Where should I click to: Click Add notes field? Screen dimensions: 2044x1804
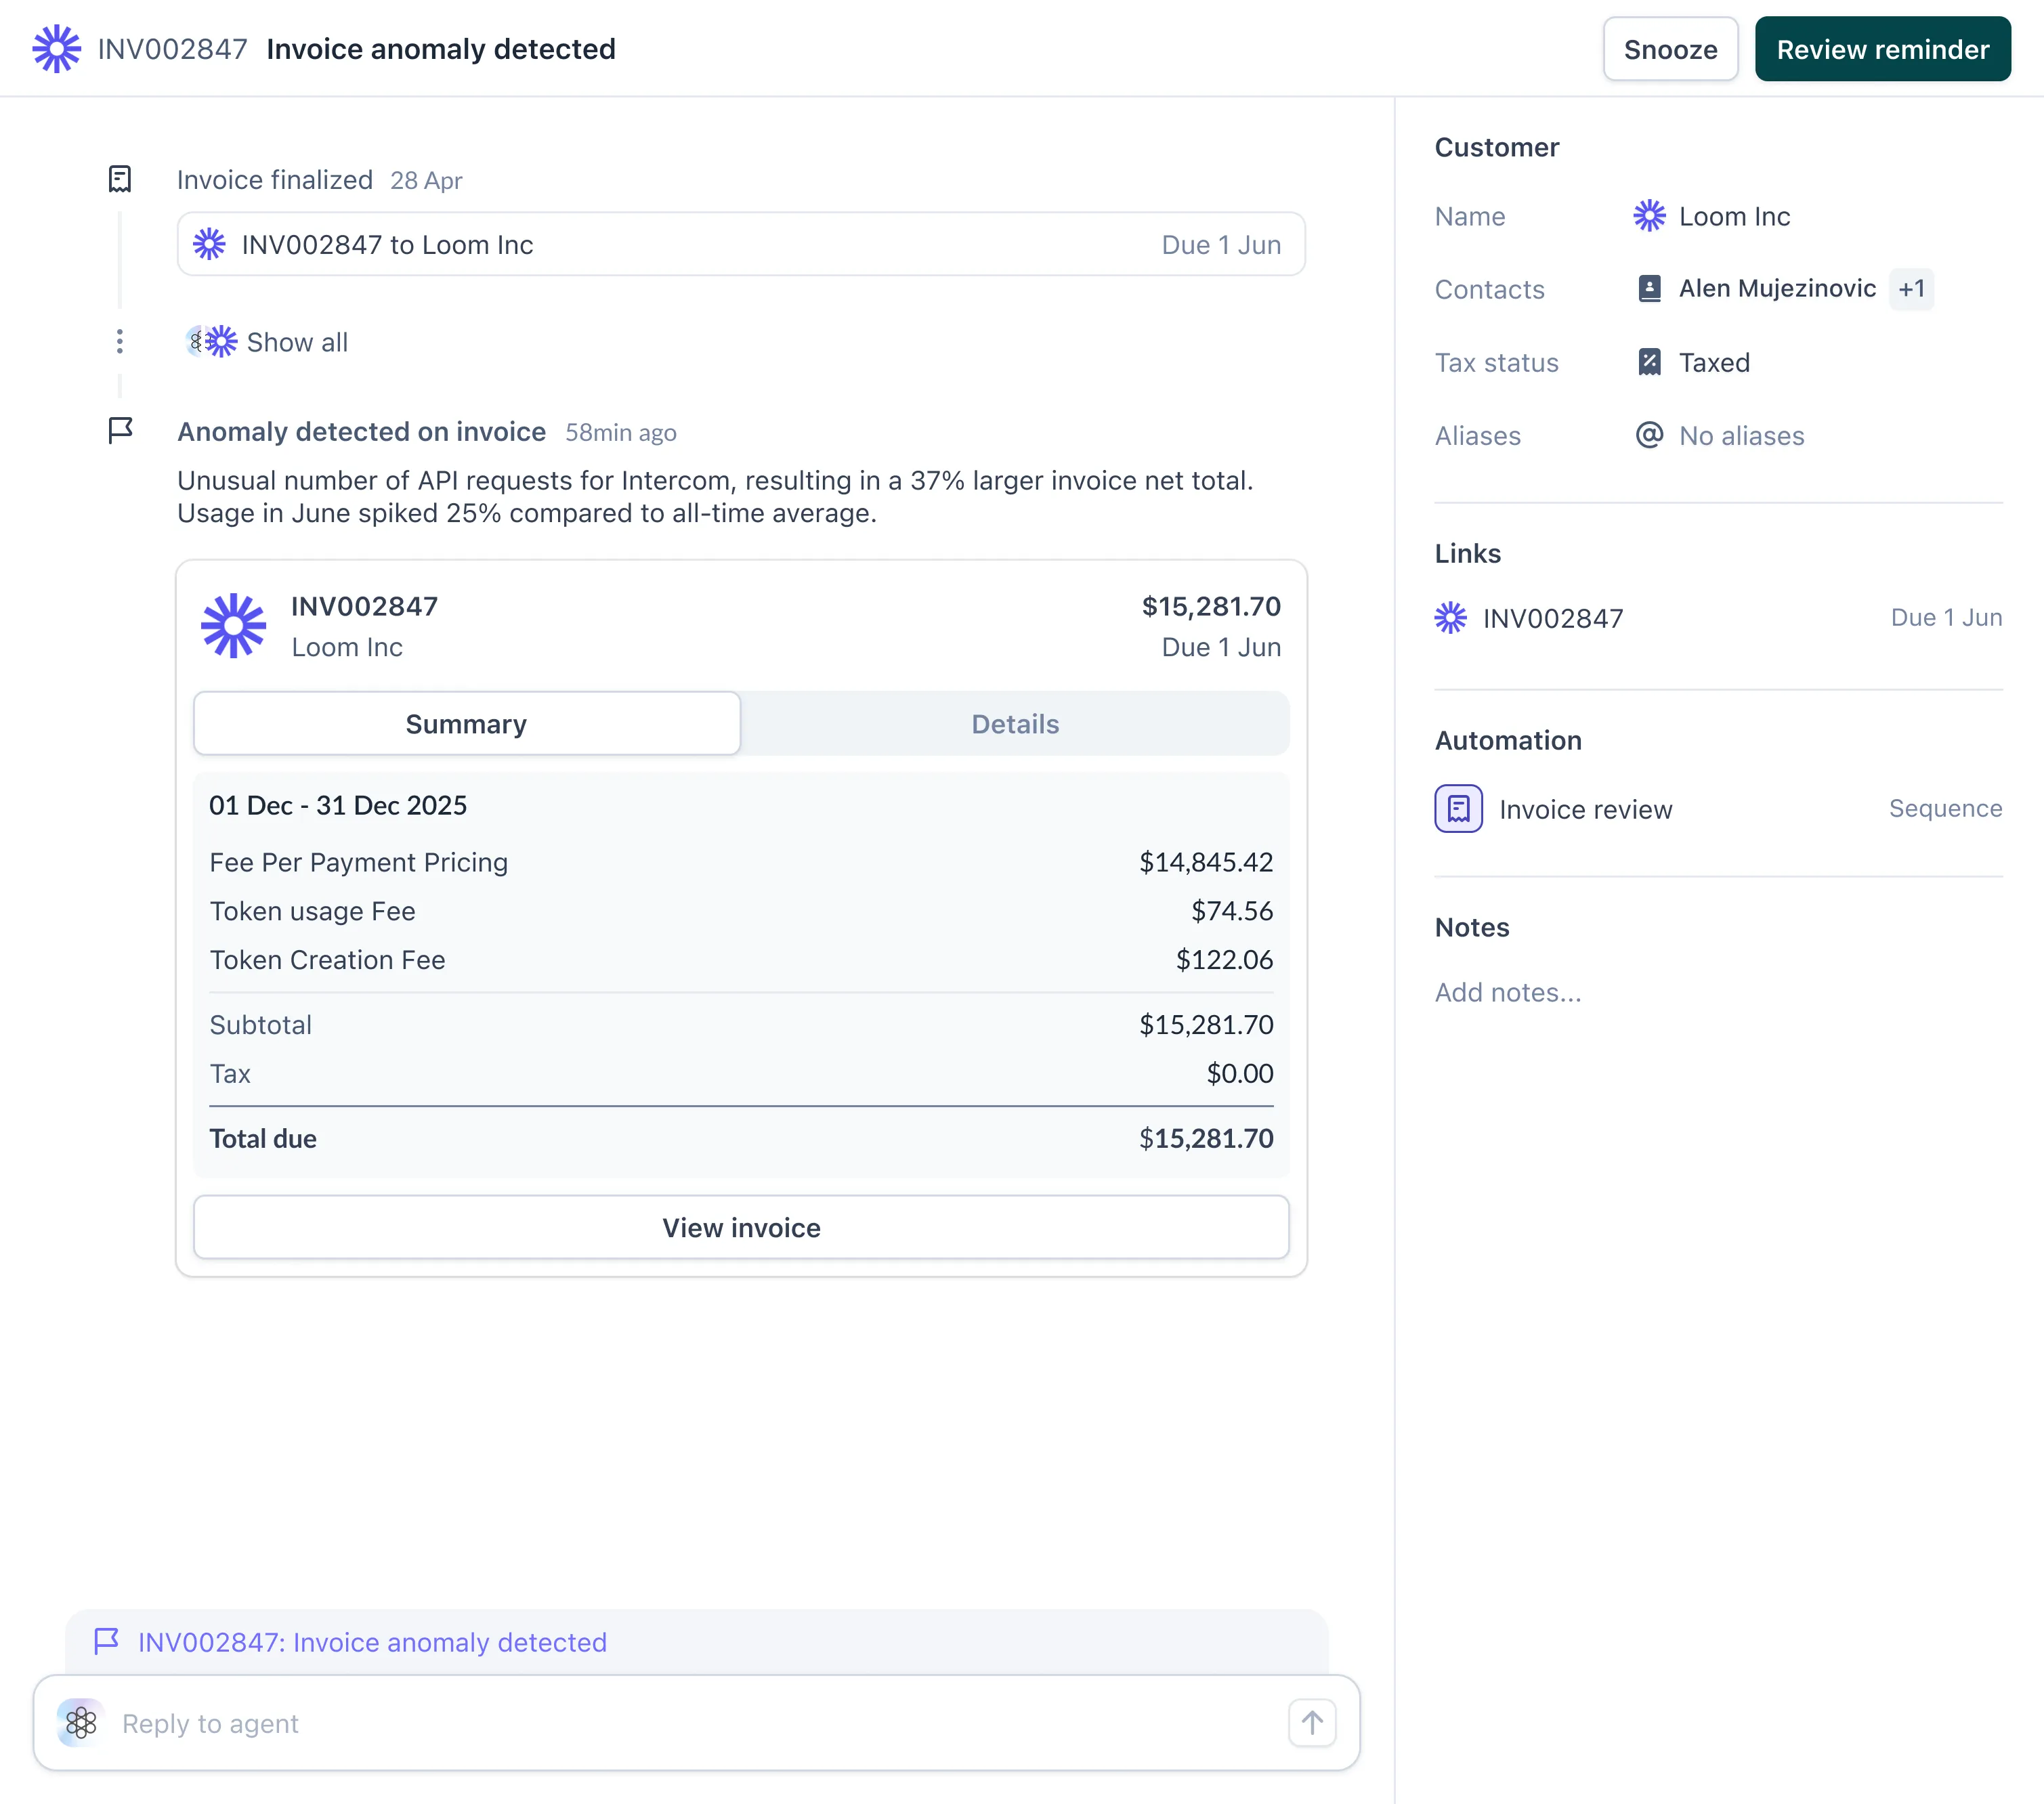[1508, 992]
